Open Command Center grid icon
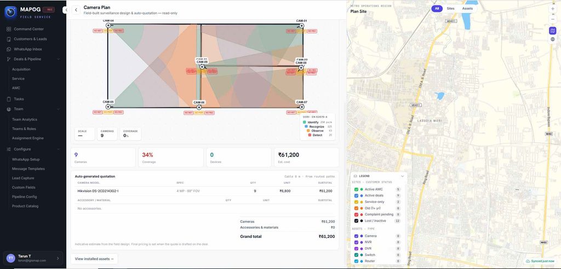Screen dimensions: 561x269 point(9,29)
